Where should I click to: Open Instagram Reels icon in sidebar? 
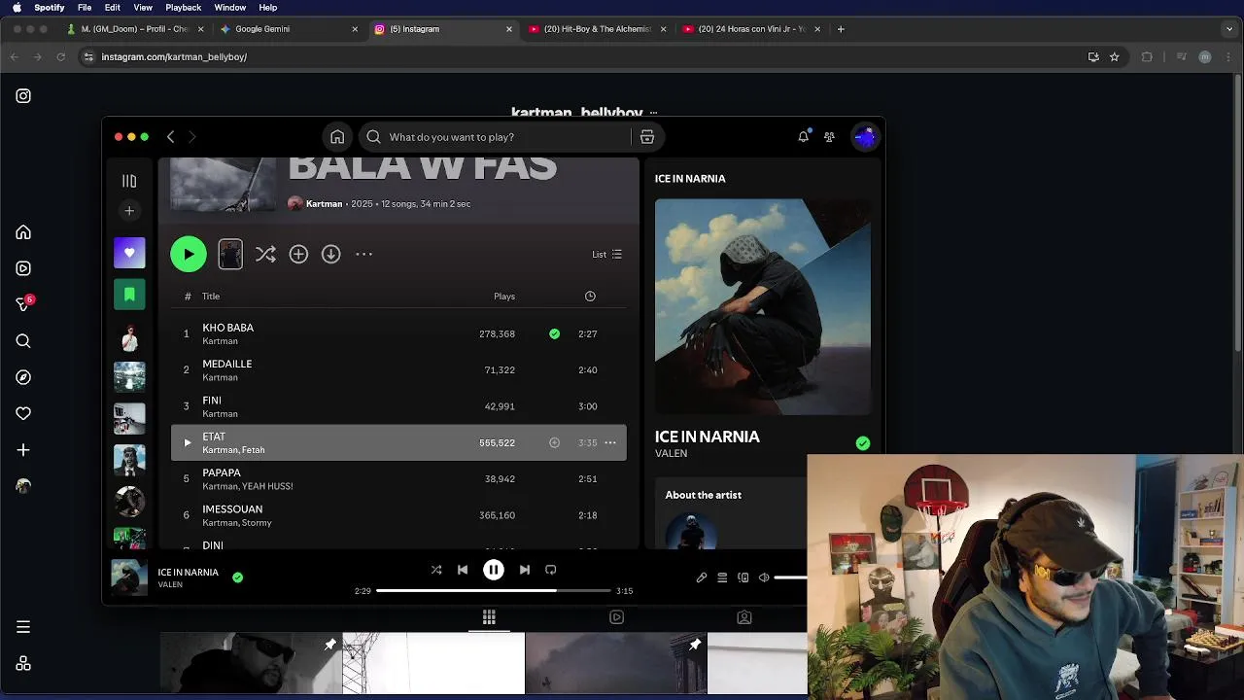(23, 268)
